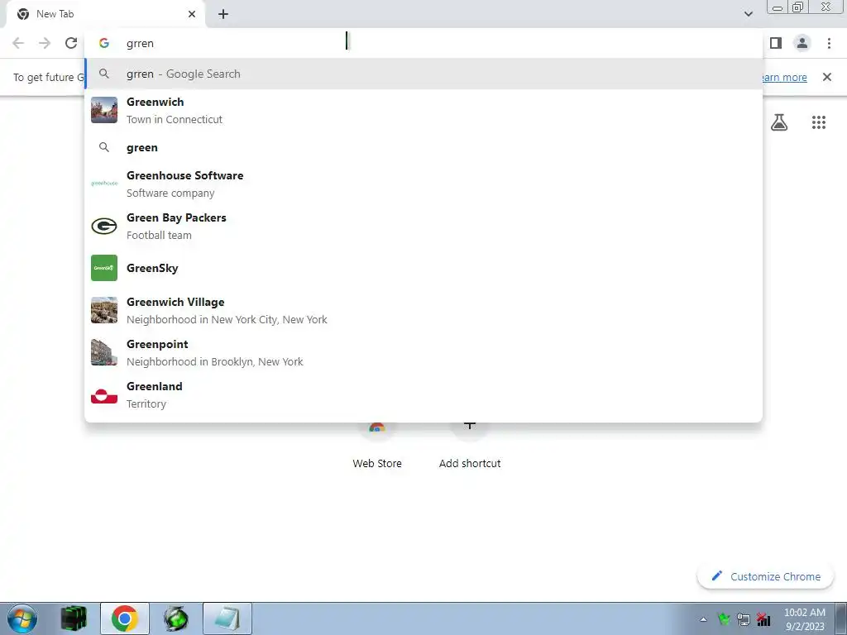
Task: Open the clock showing 10:02 AM
Action: click(x=804, y=618)
